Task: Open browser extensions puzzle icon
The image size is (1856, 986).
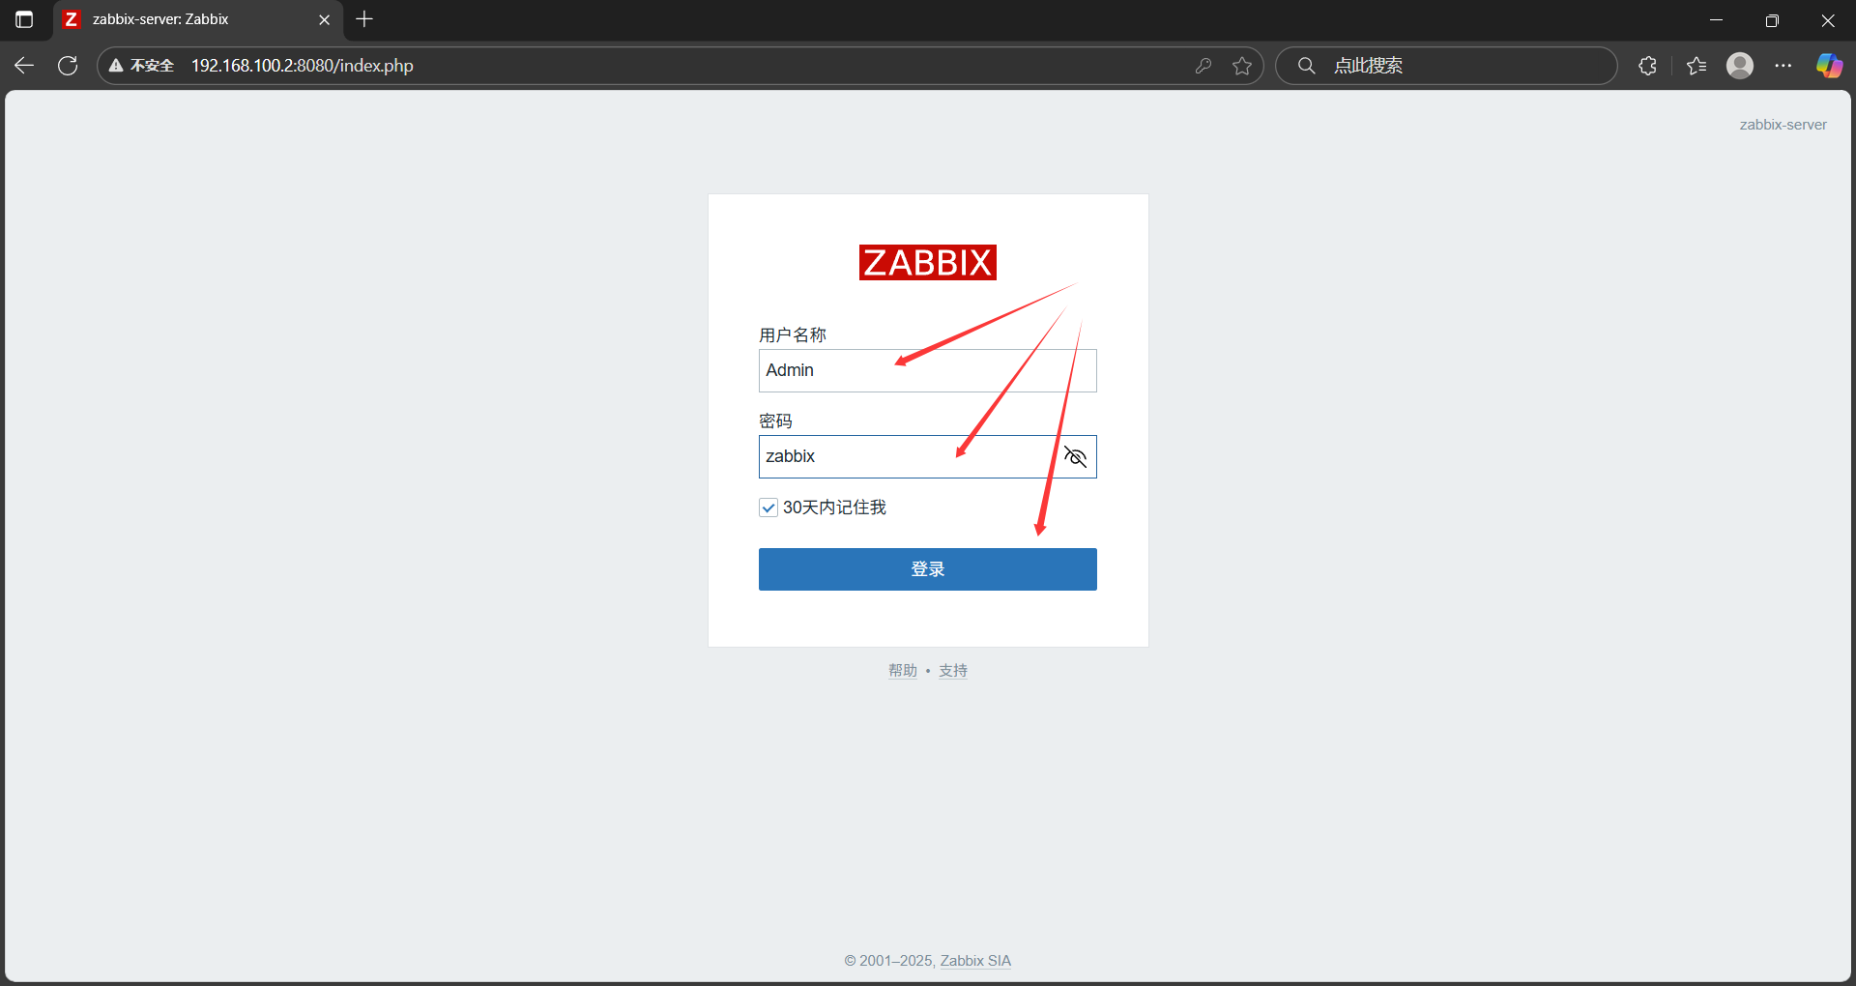Action: [1648, 66]
